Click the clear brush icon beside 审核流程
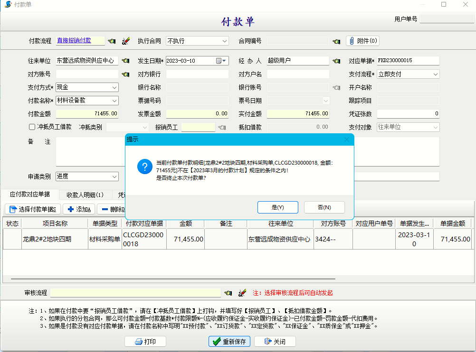This screenshot has width=476, height=352. tap(242, 293)
